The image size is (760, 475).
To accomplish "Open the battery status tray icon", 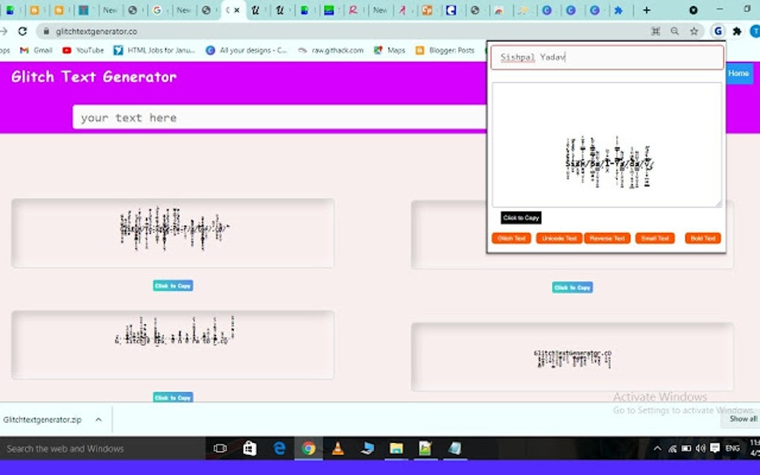I will pyautogui.click(x=686, y=448).
